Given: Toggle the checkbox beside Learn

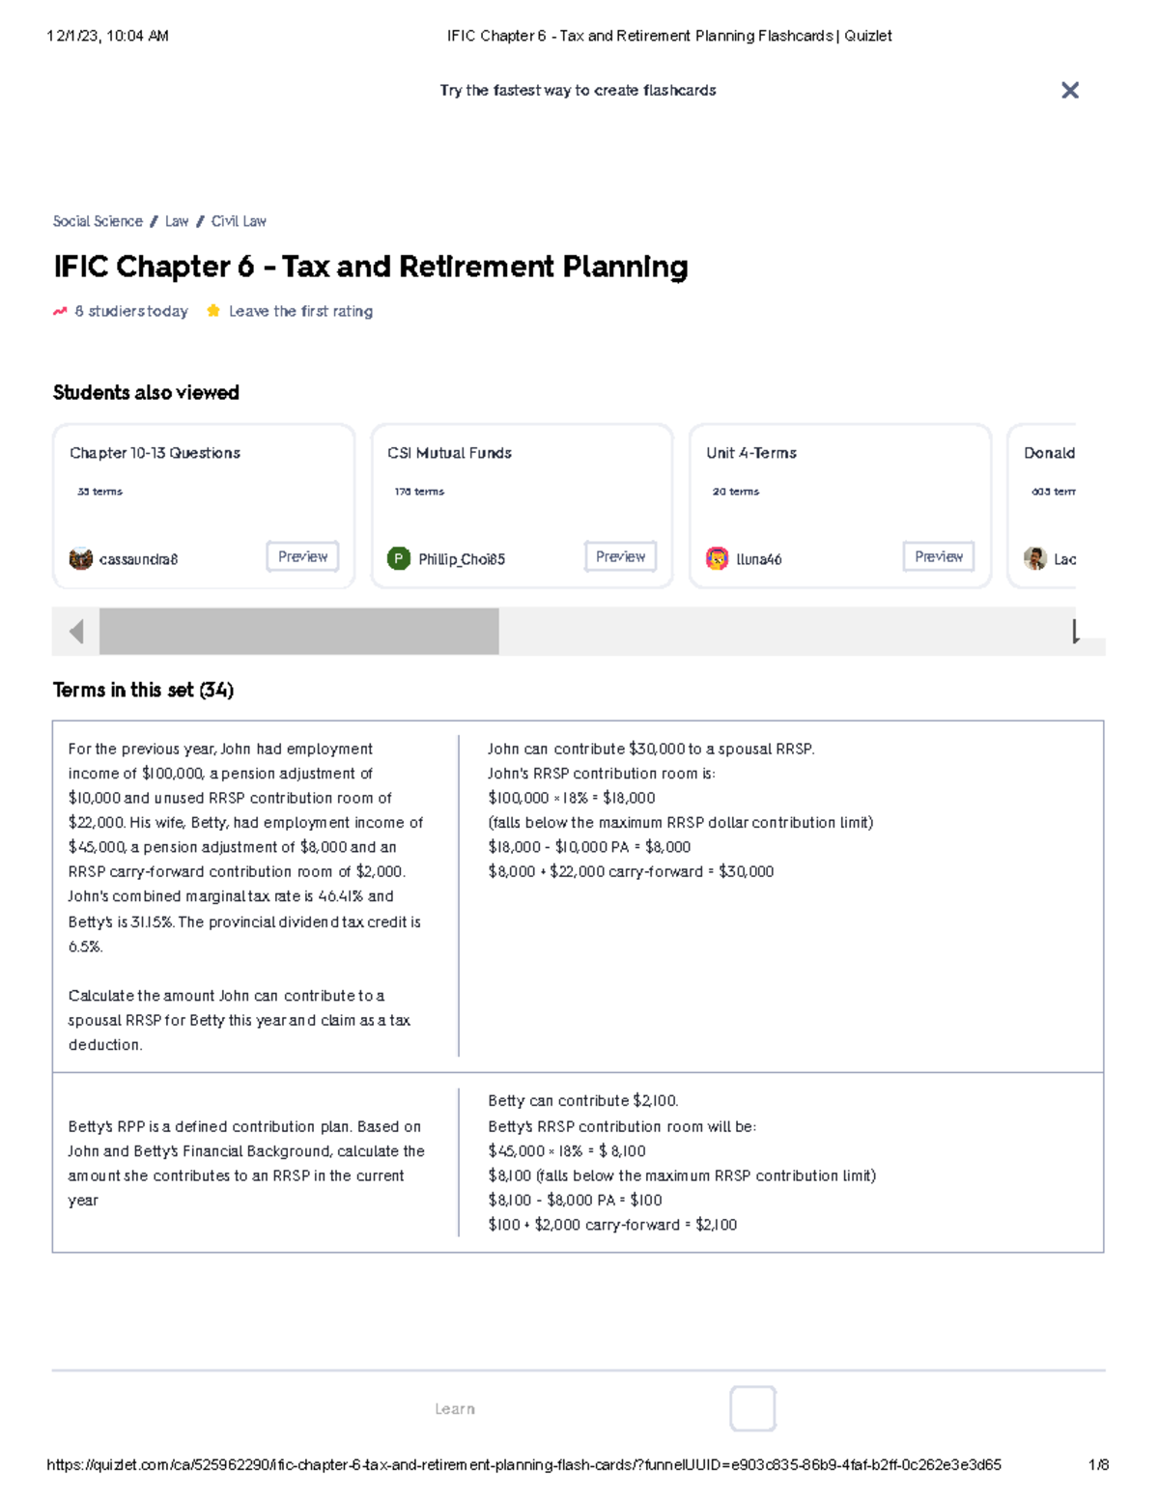Looking at the screenshot, I should click(x=753, y=1409).
